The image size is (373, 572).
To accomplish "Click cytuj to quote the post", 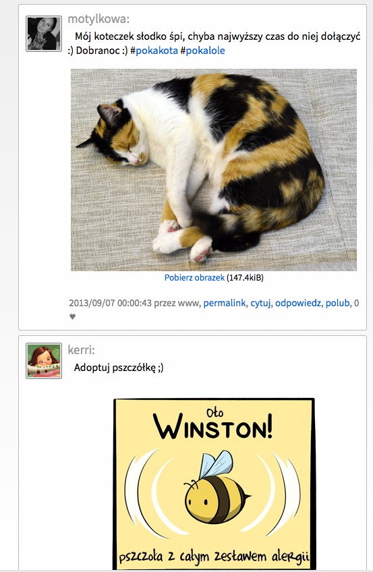I will [x=260, y=303].
